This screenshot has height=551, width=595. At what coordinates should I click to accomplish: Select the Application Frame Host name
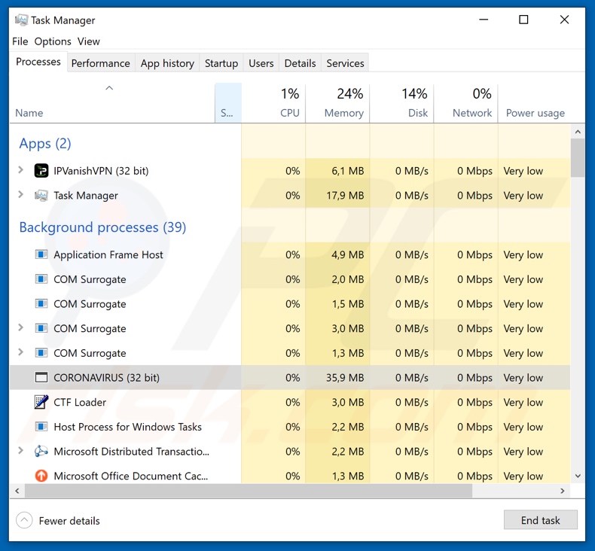(108, 255)
